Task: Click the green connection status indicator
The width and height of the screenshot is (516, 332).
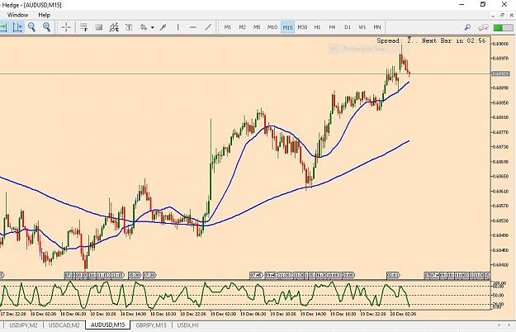Action: (503, 27)
